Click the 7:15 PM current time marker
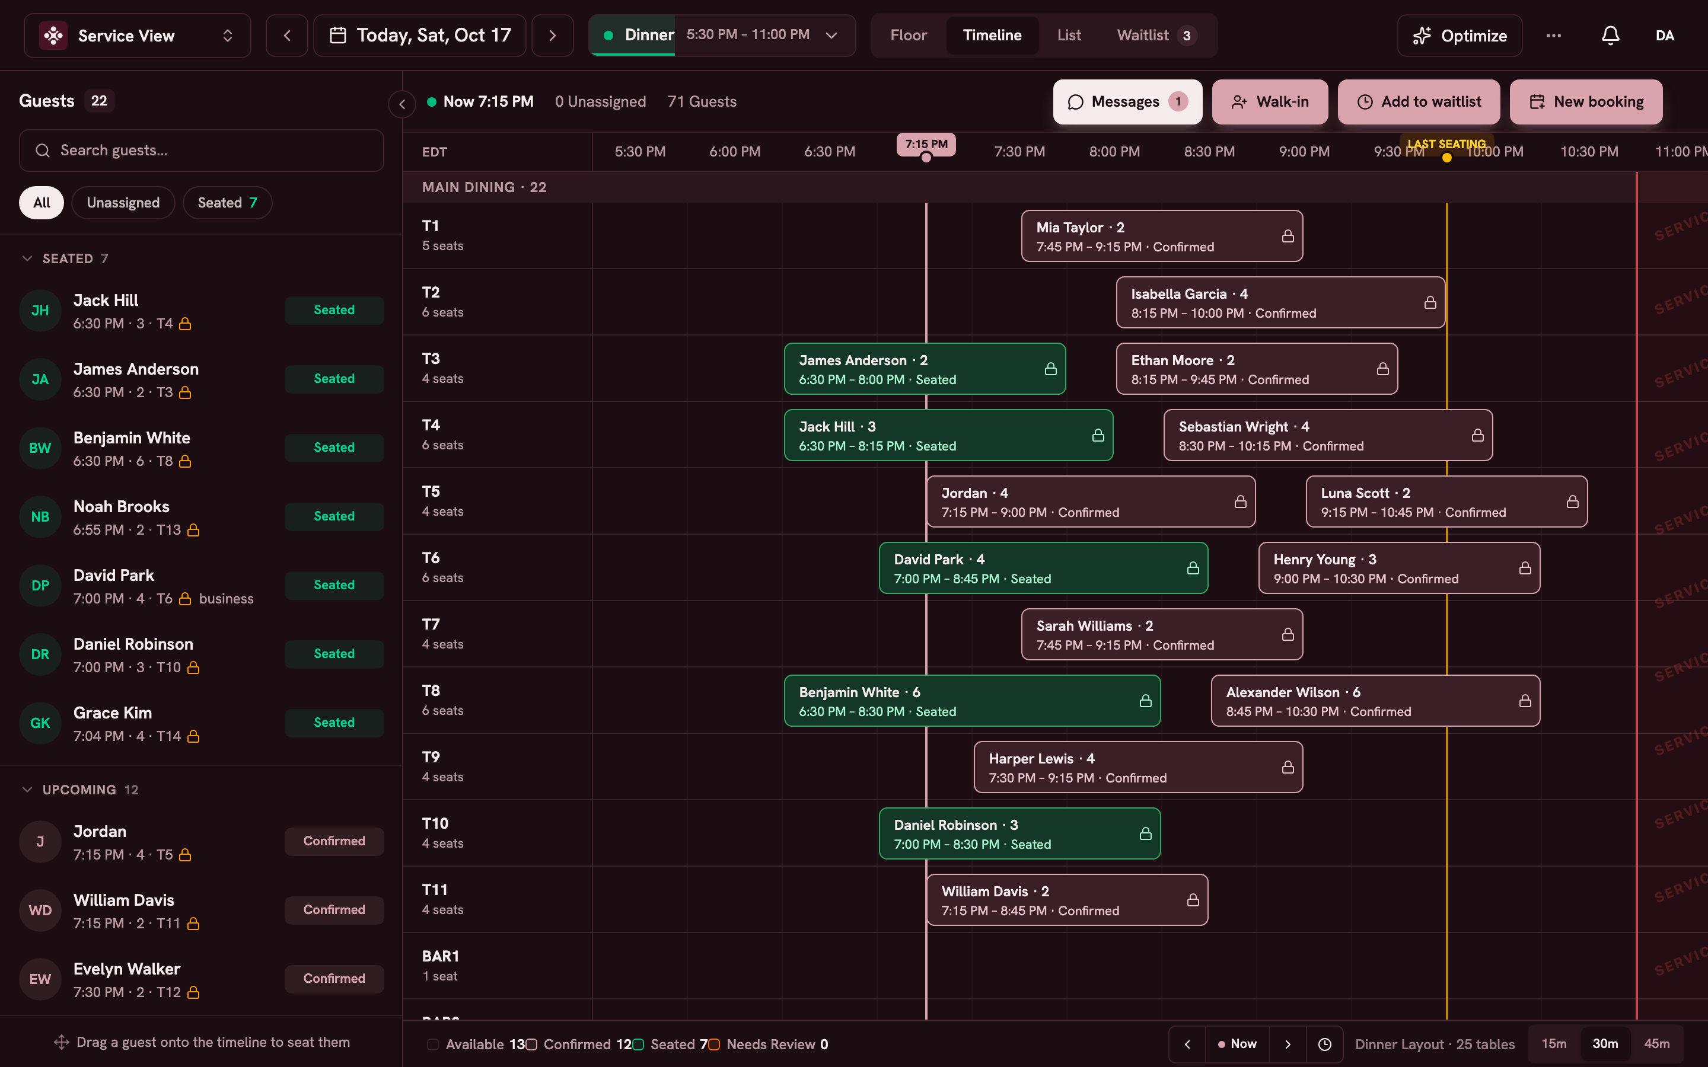This screenshot has width=1708, height=1067. 926,145
